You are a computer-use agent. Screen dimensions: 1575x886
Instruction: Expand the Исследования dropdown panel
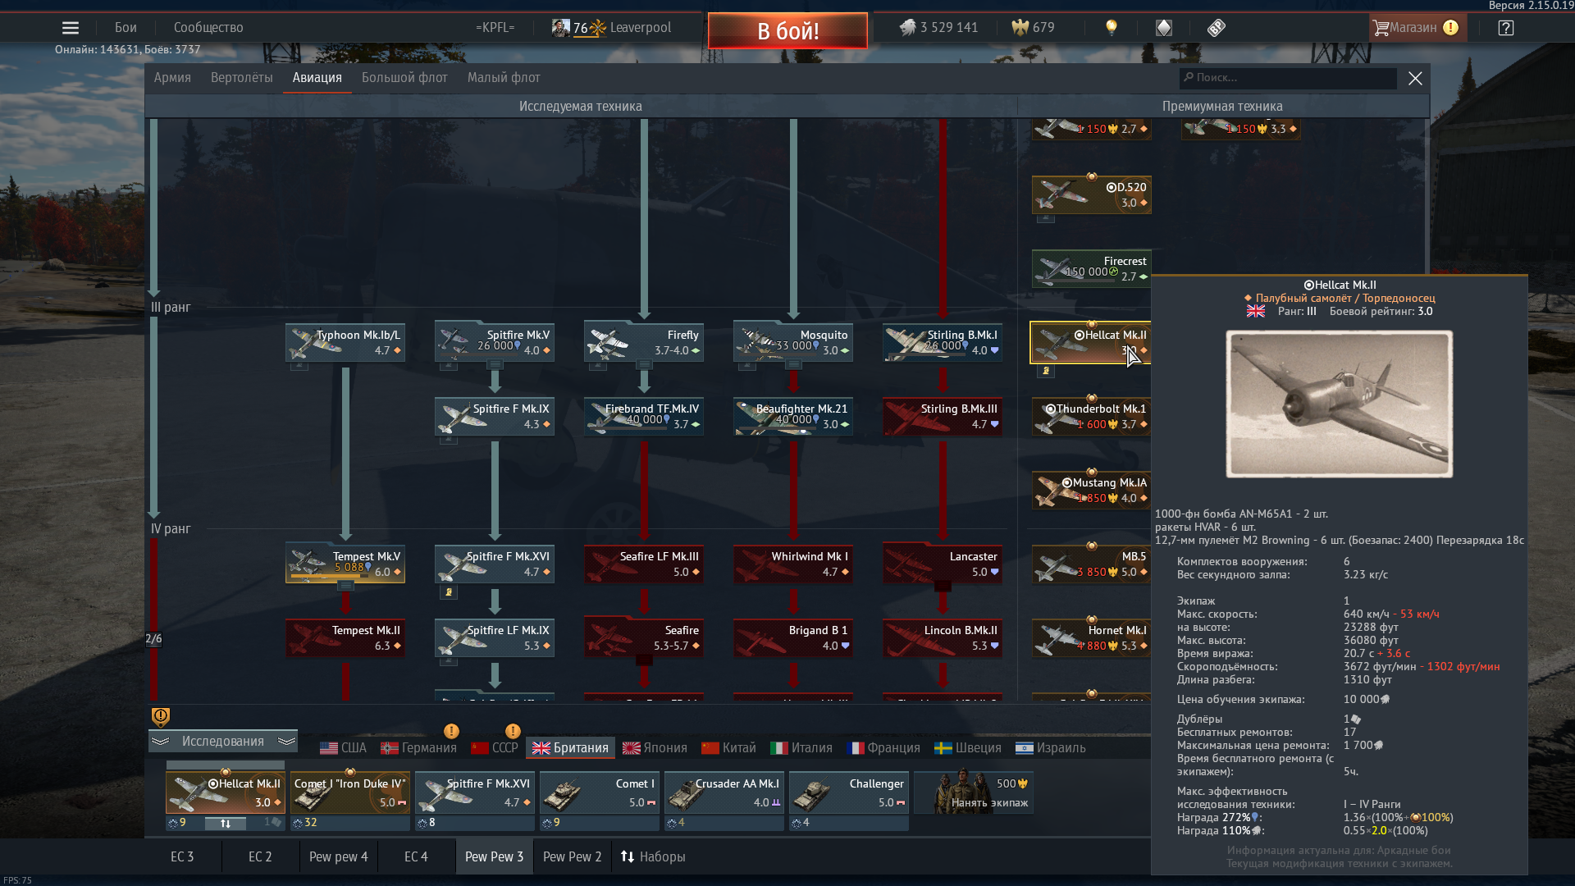click(223, 741)
